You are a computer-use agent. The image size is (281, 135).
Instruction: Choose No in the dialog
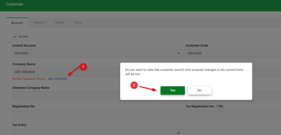(x=200, y=90)
